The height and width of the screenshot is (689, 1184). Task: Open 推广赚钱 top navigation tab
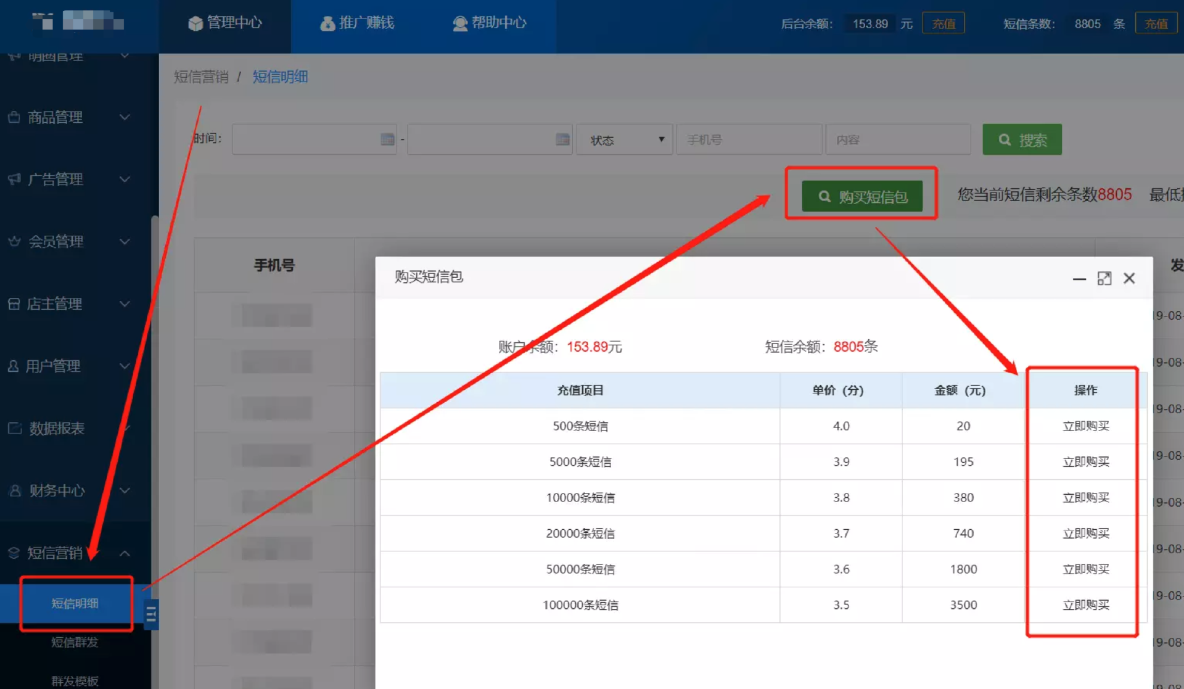357,23
